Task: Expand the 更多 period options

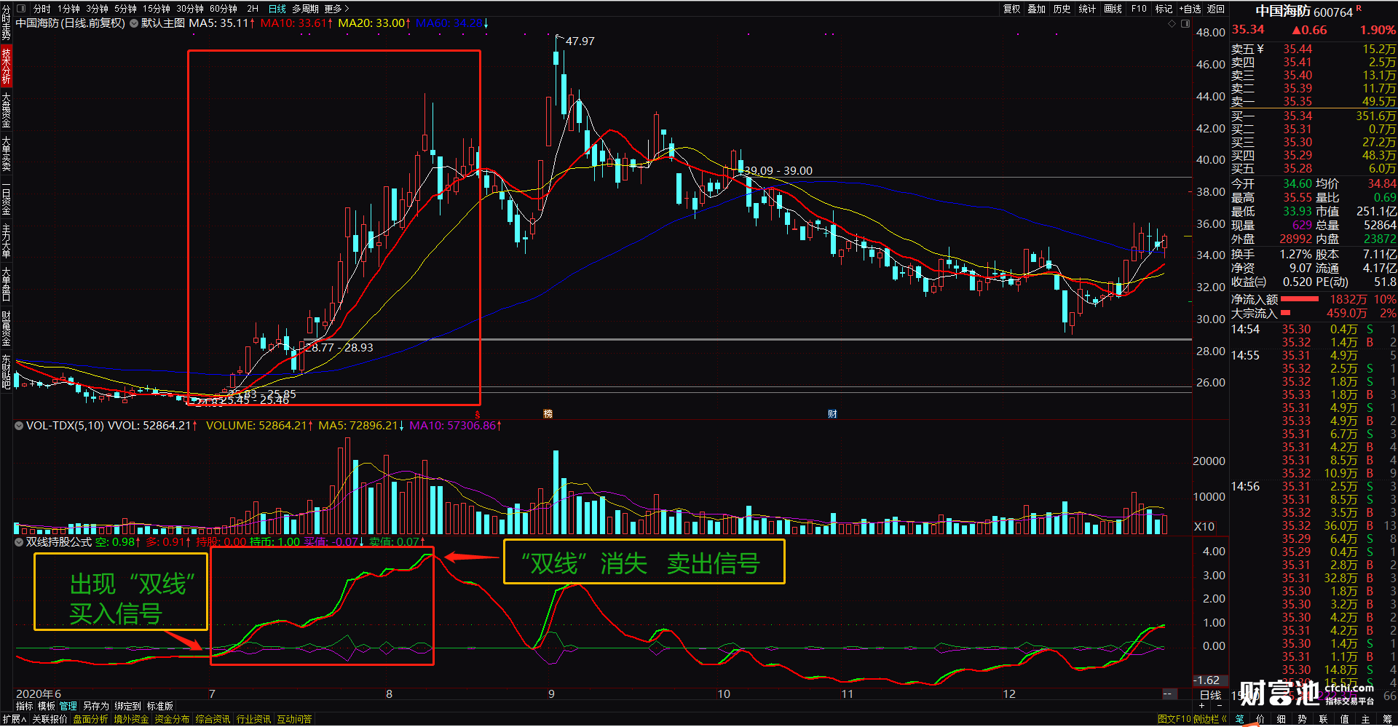Action: [336, 9]
